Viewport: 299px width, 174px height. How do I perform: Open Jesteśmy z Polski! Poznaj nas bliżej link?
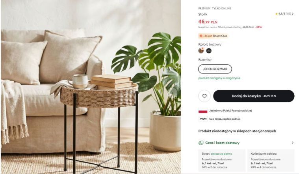[230, 110]
